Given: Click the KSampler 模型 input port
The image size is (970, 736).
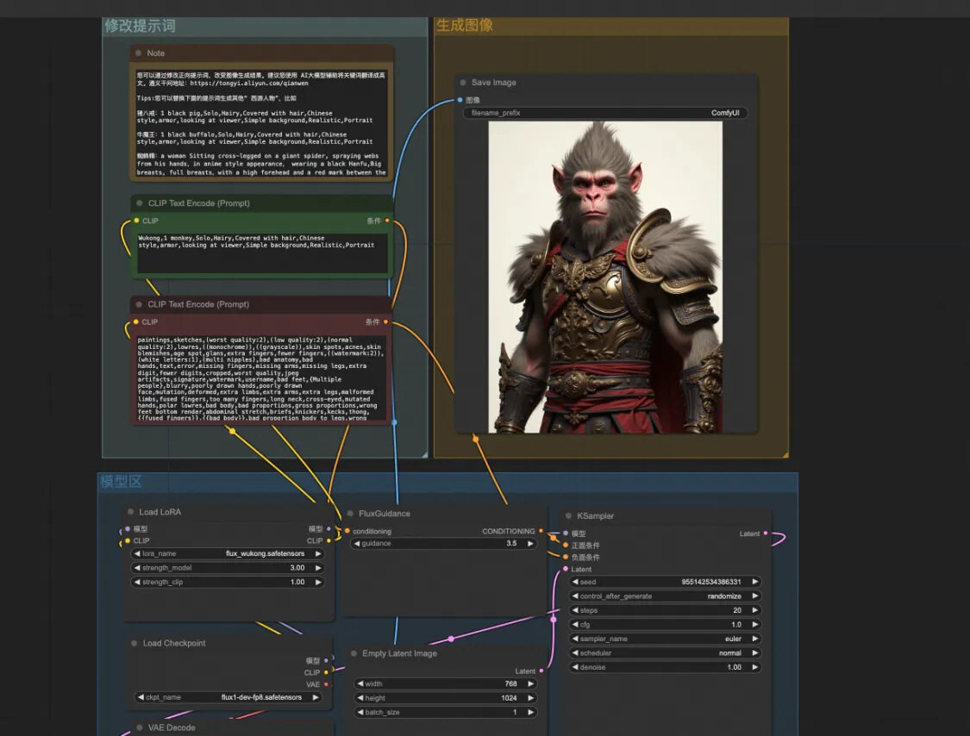Looking at the screenshot, I should 566,533.
